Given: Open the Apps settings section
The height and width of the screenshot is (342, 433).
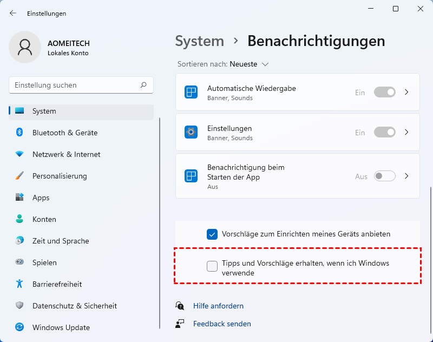Looking at the screenshot, I should pos(41,198).
